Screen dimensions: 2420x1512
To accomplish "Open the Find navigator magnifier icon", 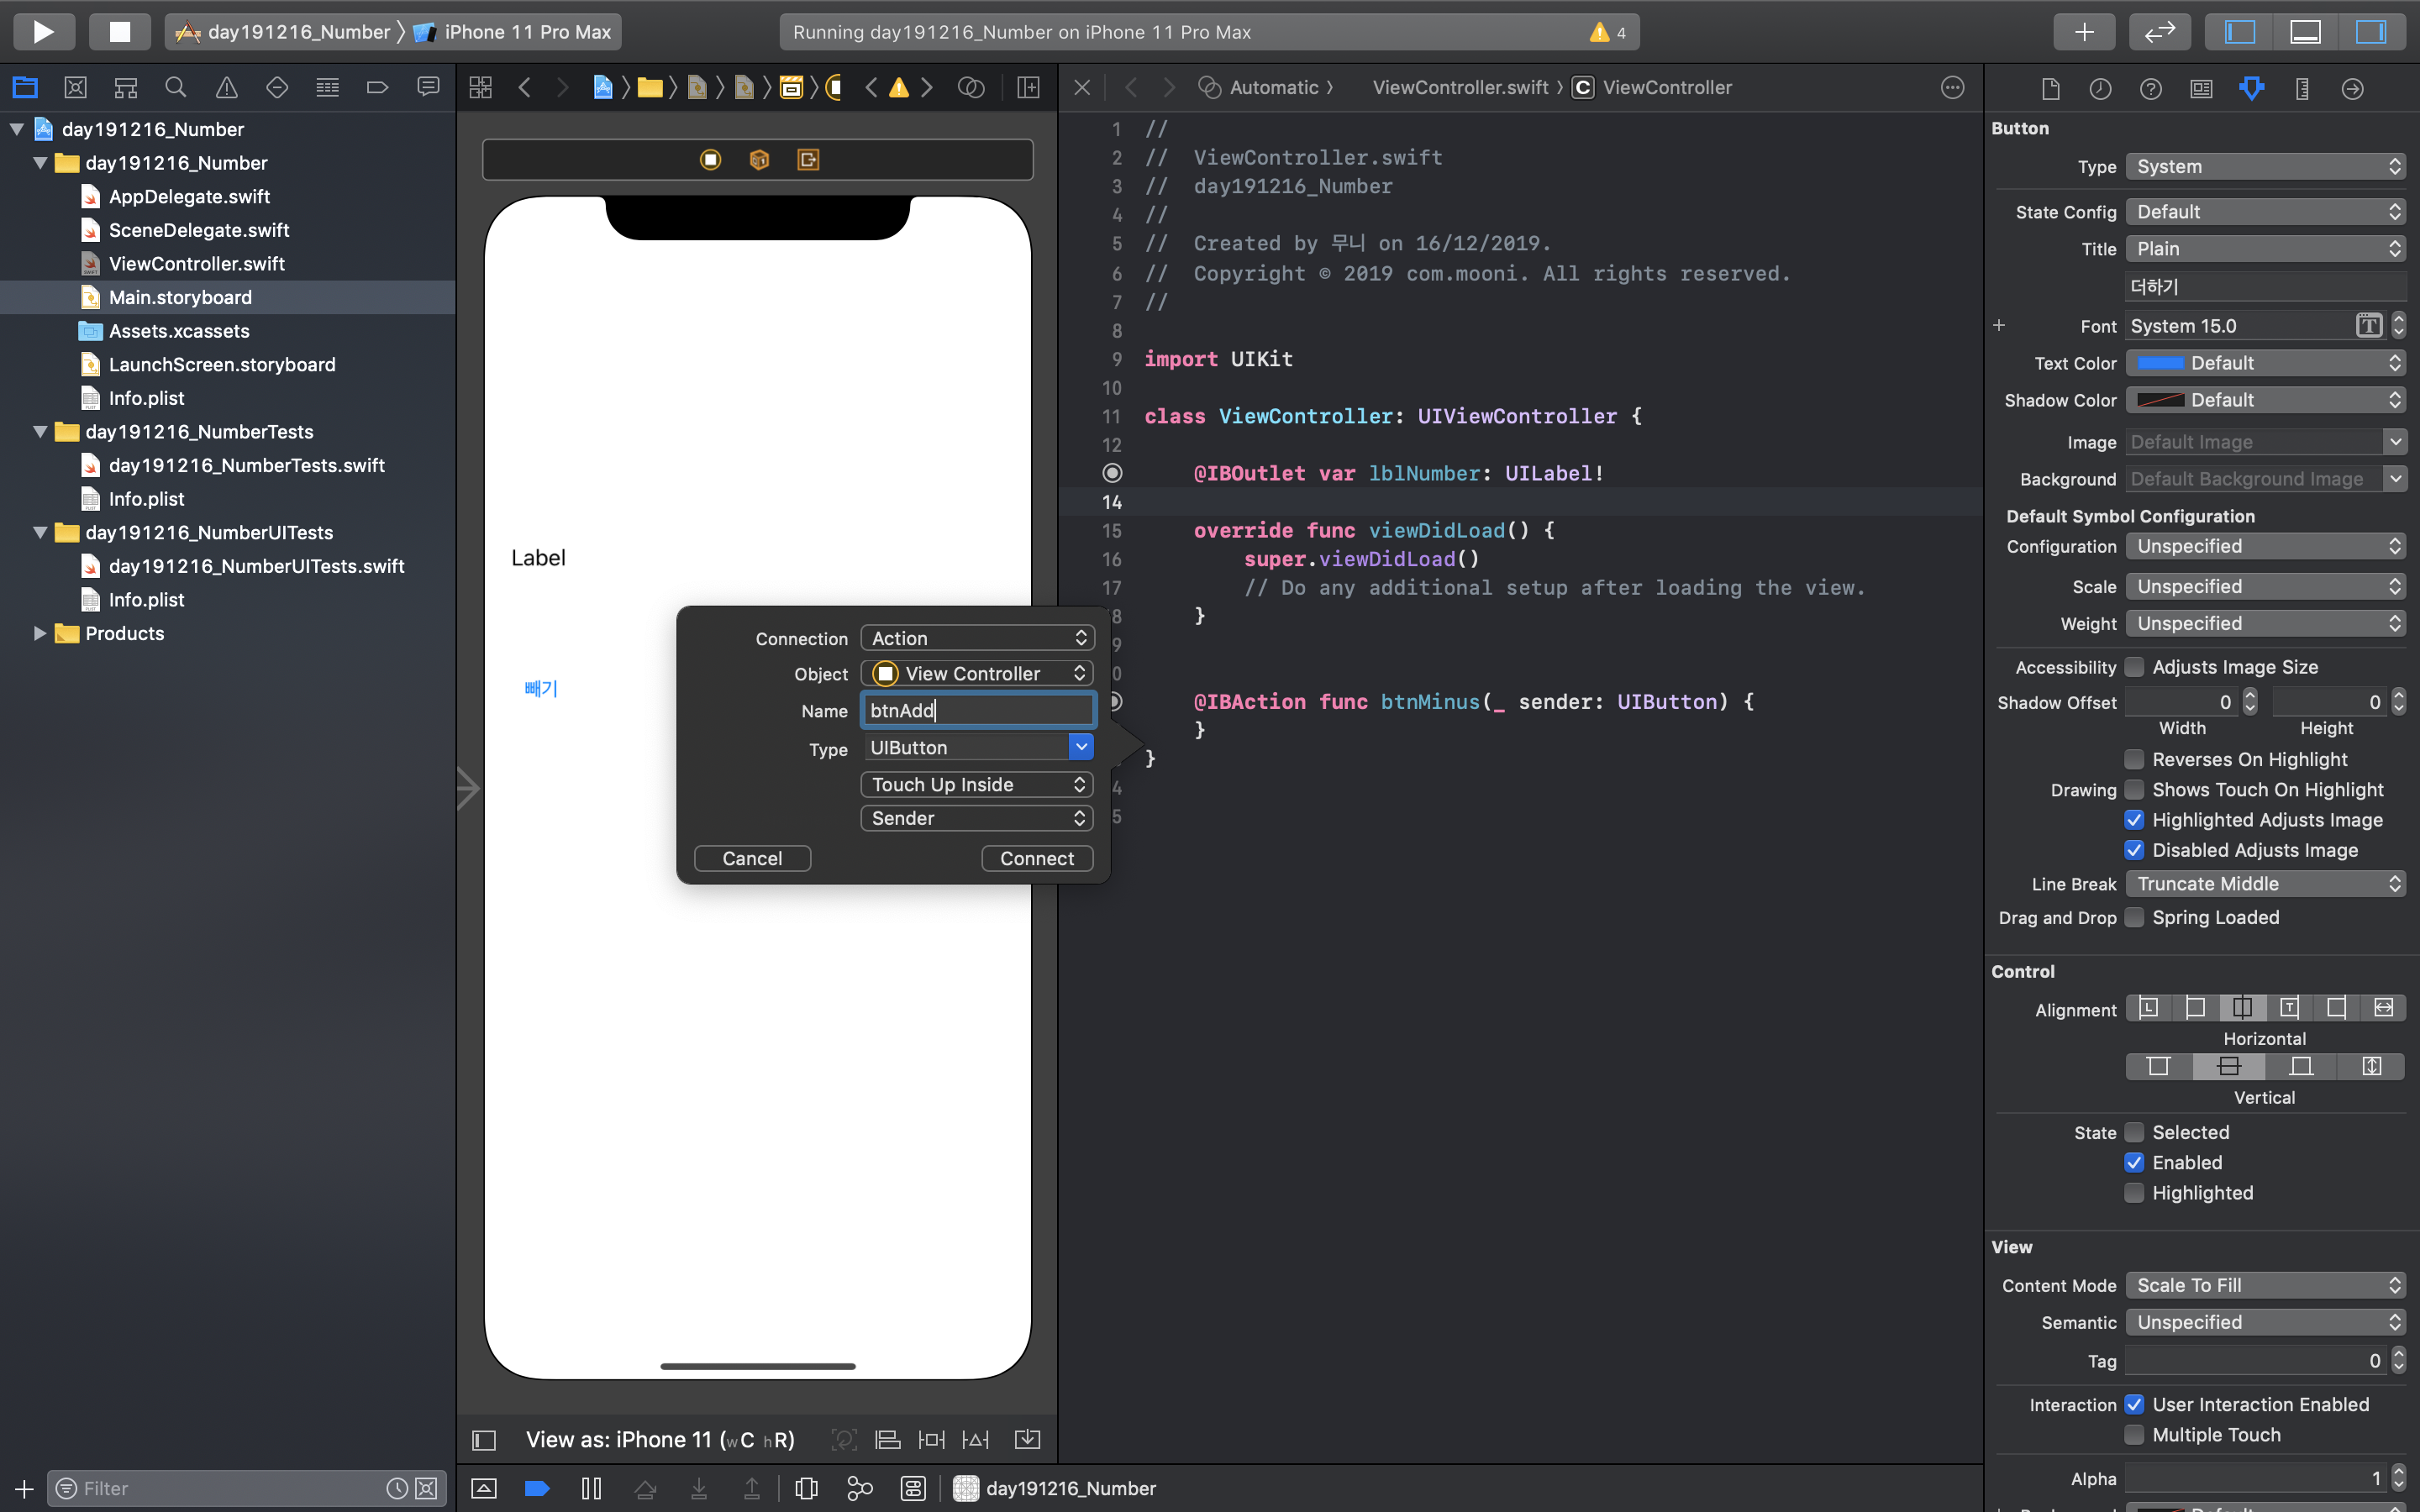I will 175,88.
